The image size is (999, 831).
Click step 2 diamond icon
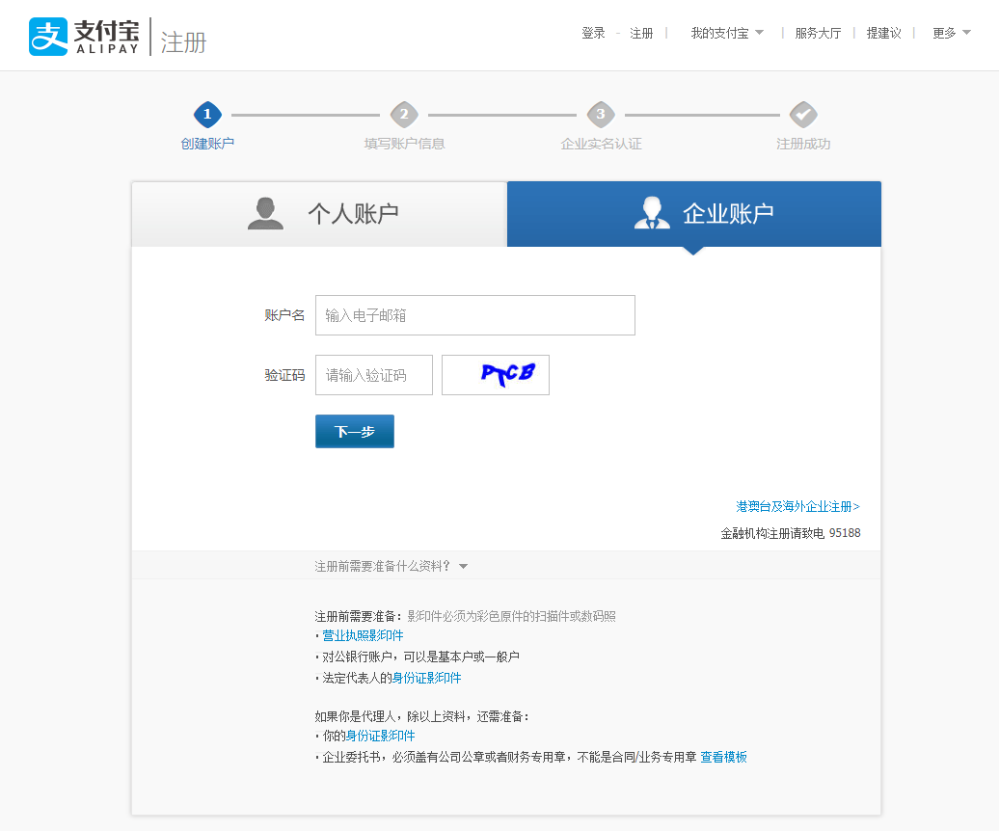click(404, 115)
